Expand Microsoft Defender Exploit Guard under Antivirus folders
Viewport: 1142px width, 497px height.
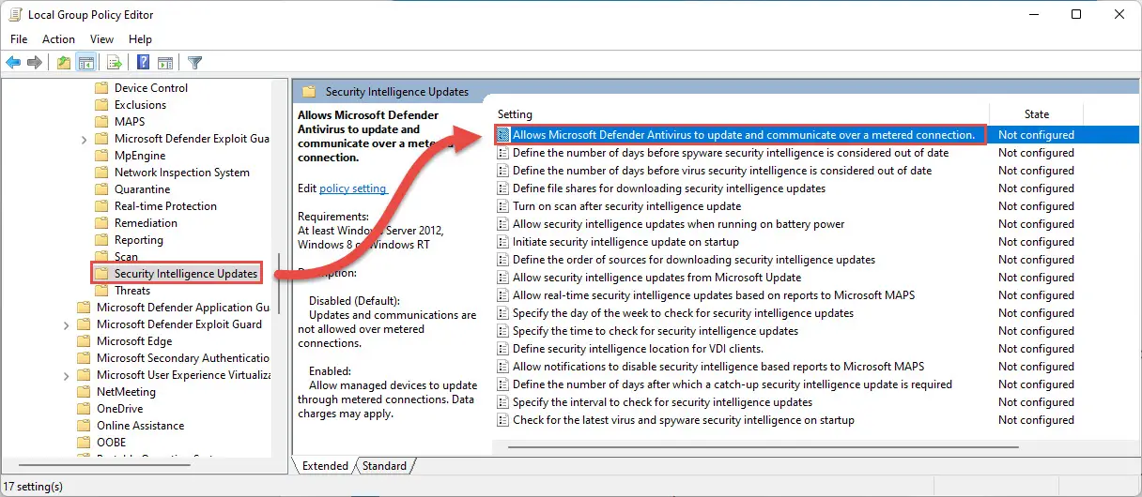[84, 139]
